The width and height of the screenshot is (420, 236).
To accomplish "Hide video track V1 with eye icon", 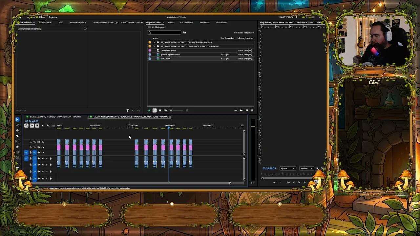I will (x=42, y=152).
